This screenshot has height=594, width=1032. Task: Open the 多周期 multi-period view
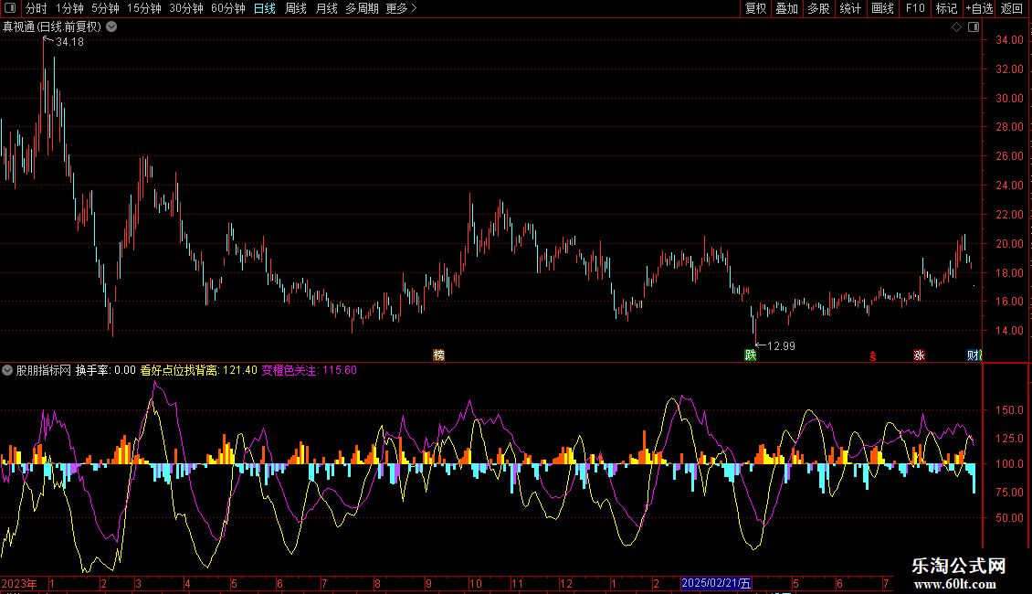362,8
